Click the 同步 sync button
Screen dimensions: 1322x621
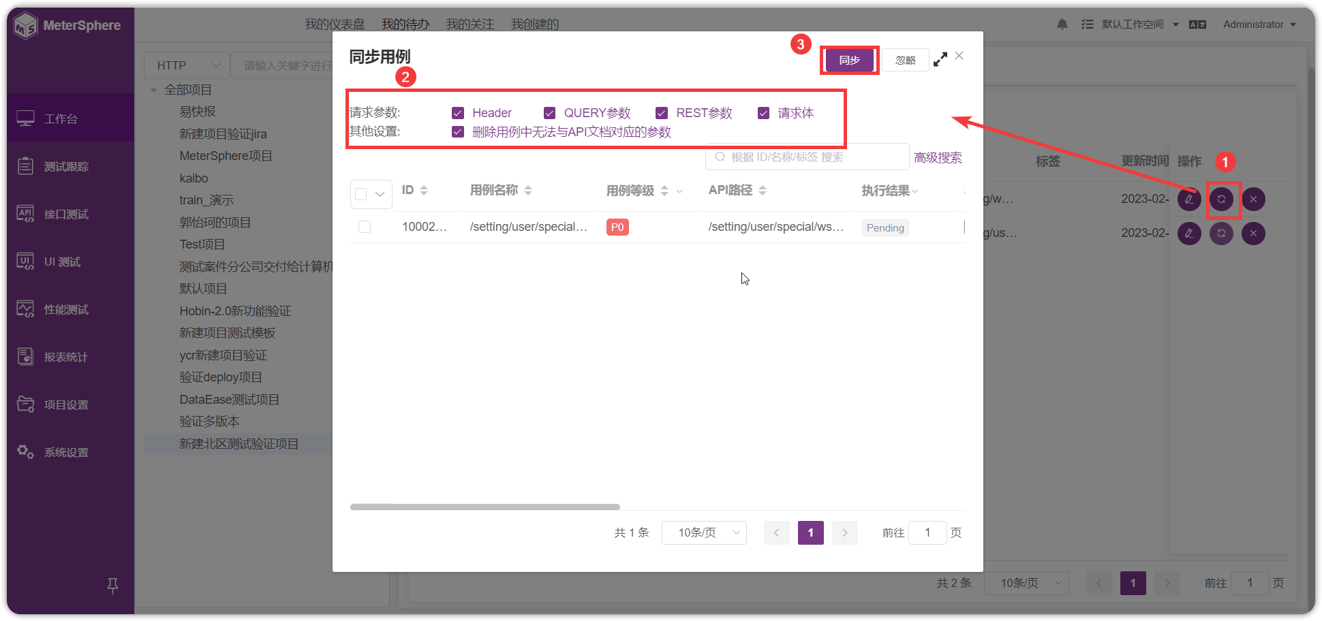tap(849, 61)
